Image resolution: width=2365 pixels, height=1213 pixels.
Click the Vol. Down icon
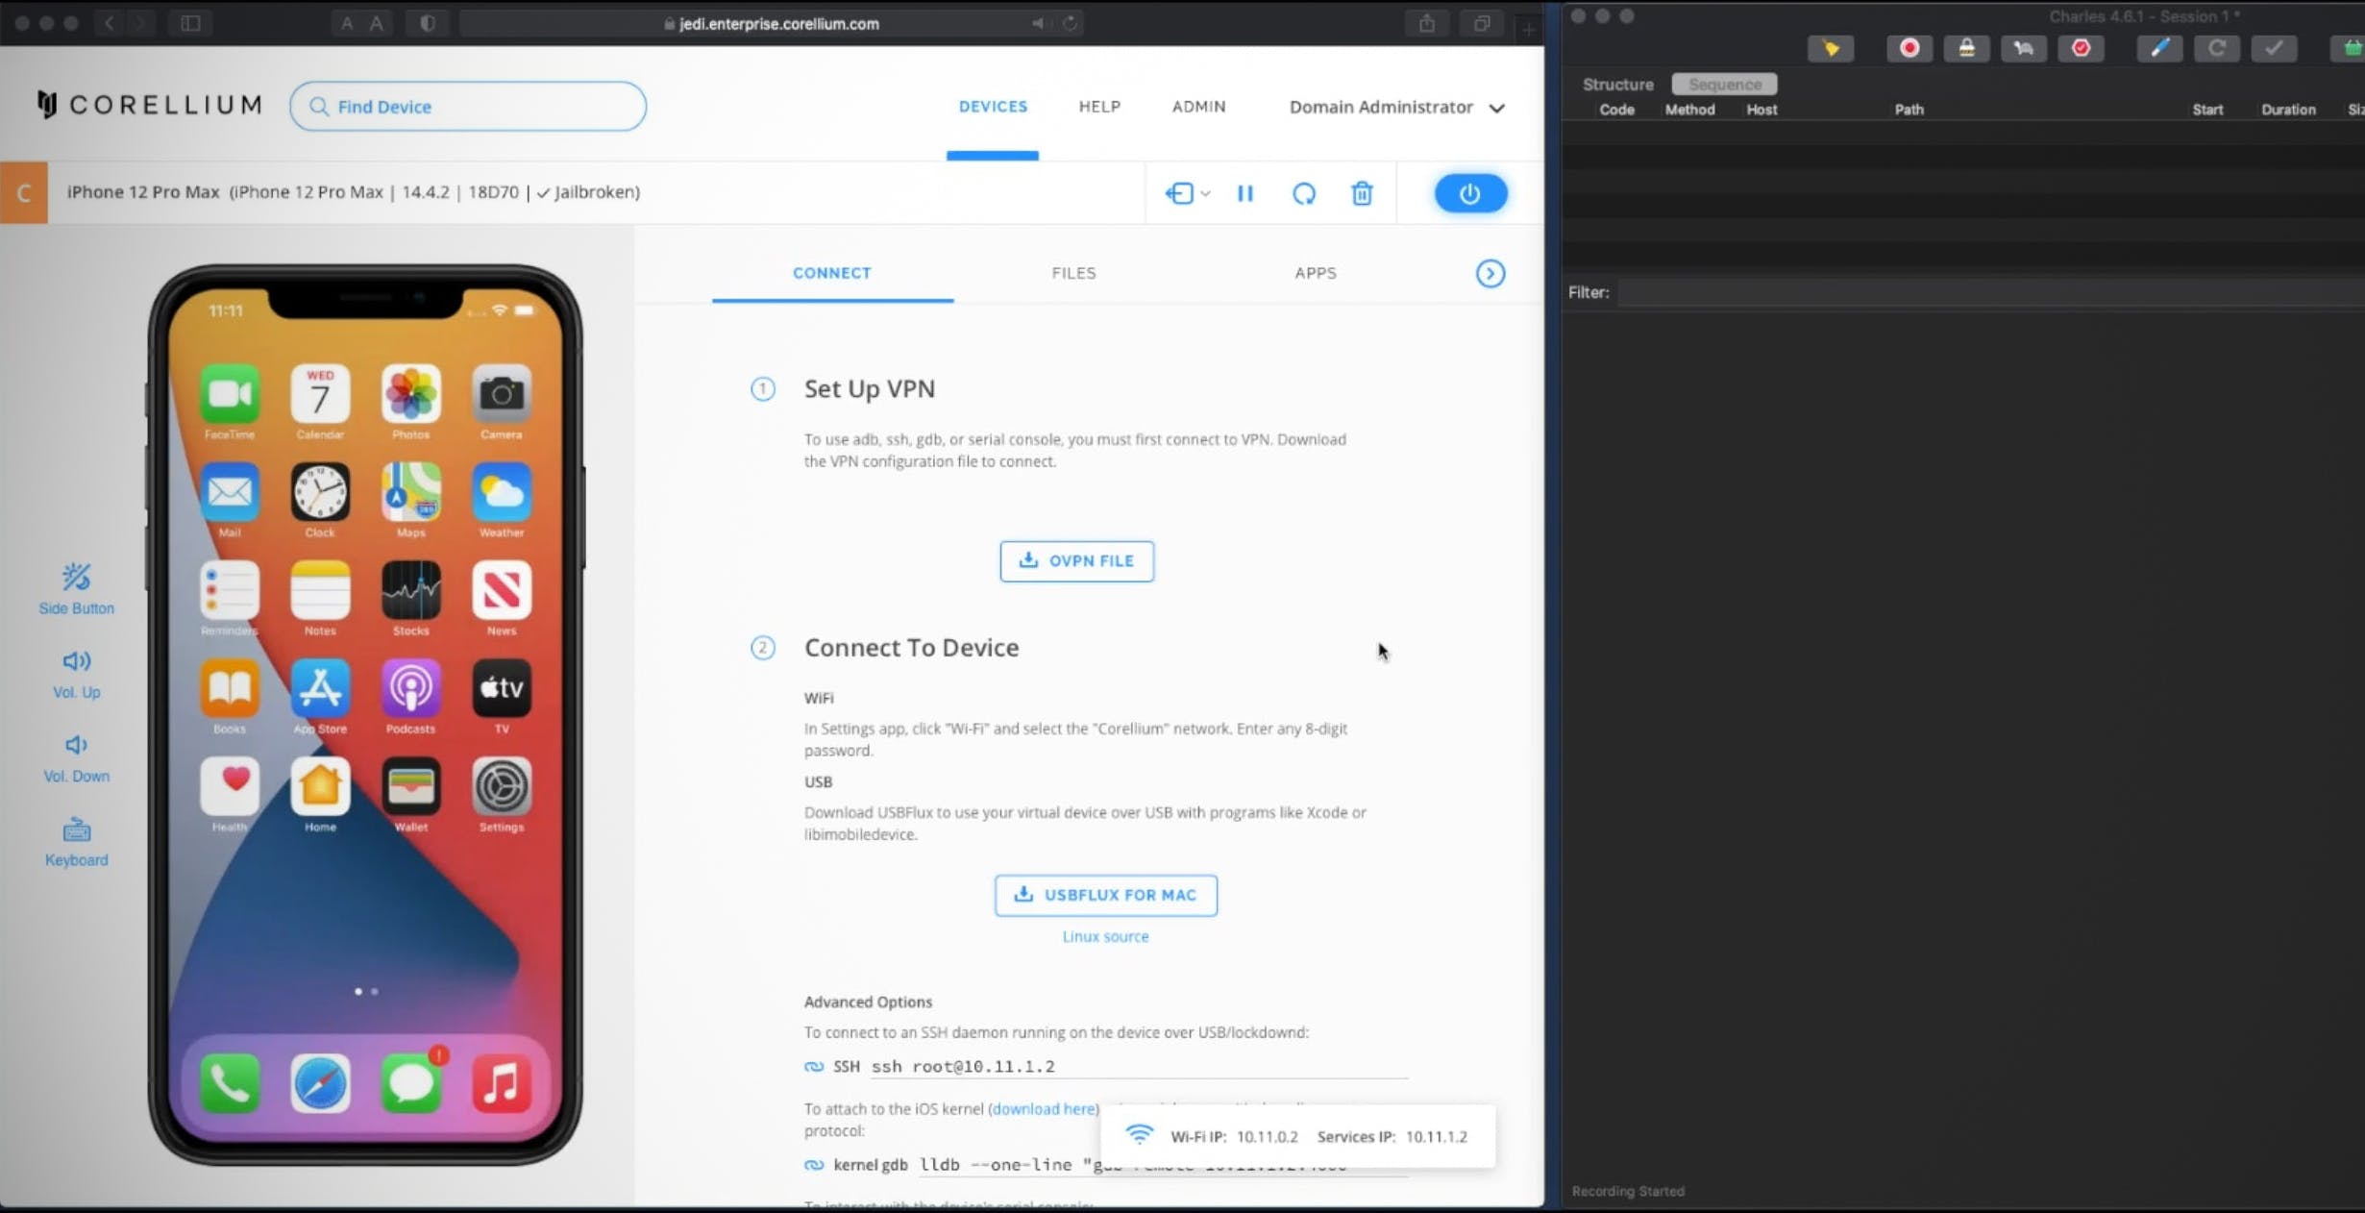click(76, 745)
